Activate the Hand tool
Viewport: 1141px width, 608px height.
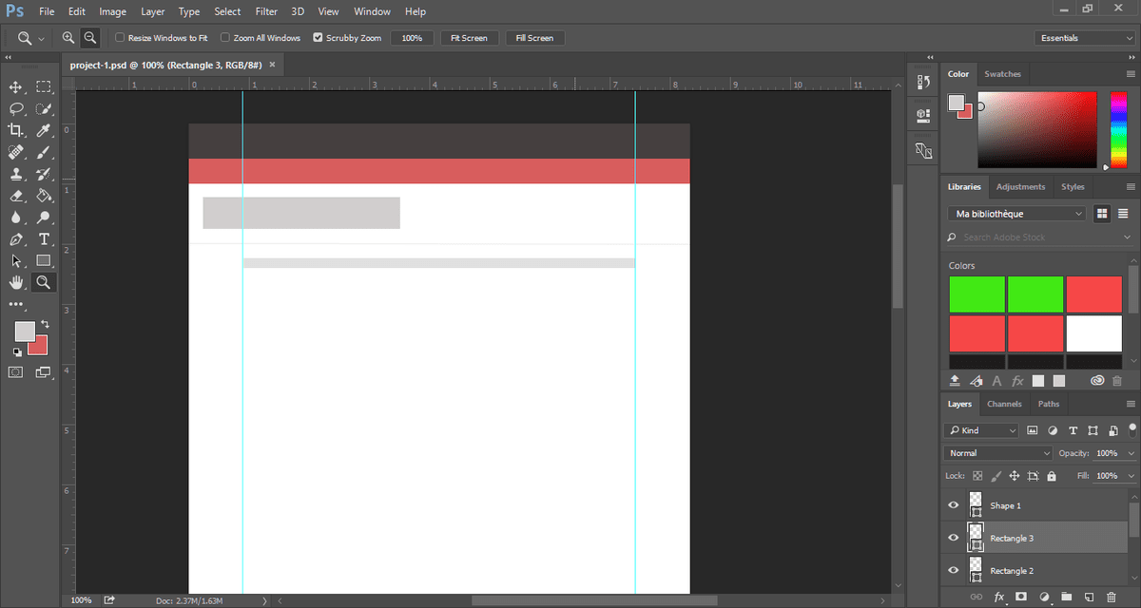click(16, 282)
